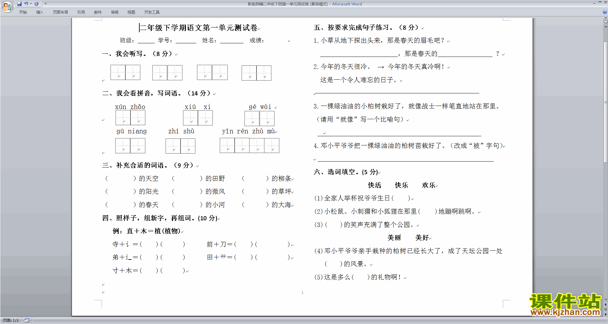The width and height of the screenshot is (608, 324).
Task: Open the 邮件 ribbon tab
Action: 98,12
